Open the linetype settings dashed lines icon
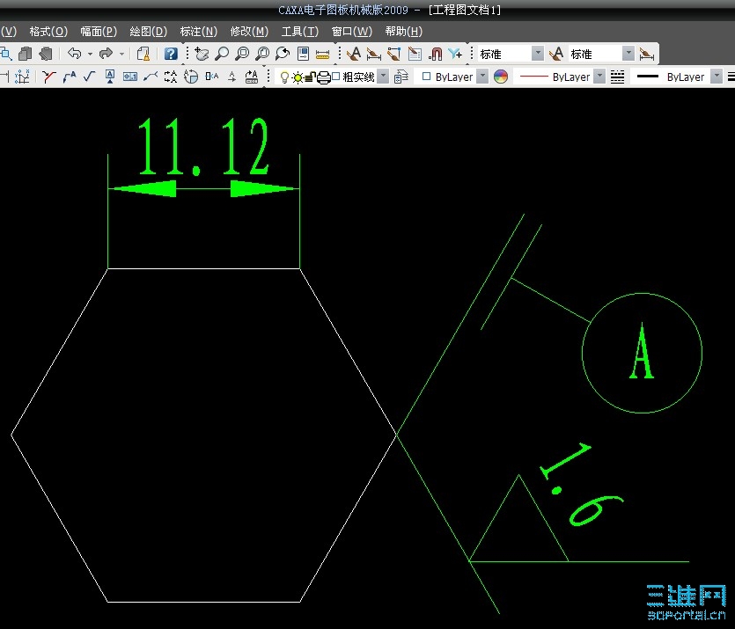This screenshot has width=735, height=629. [617, 77]
